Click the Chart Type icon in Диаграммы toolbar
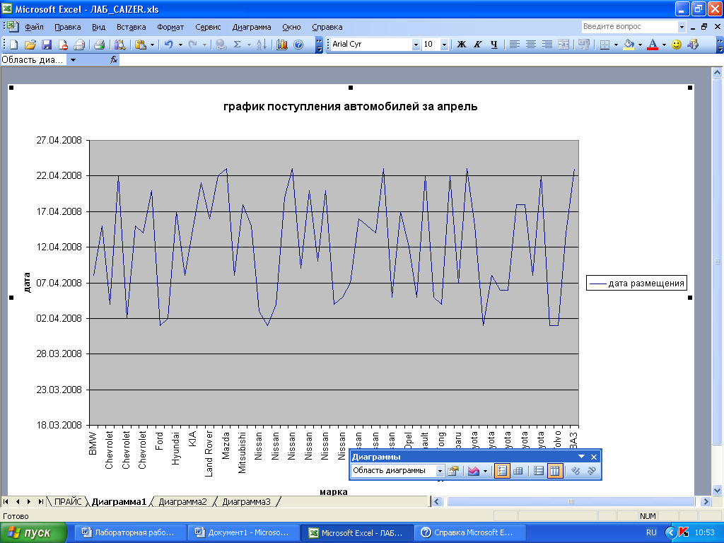Viewport: 724px width, 543px height. pyautogui.click(x=474, y=471)
